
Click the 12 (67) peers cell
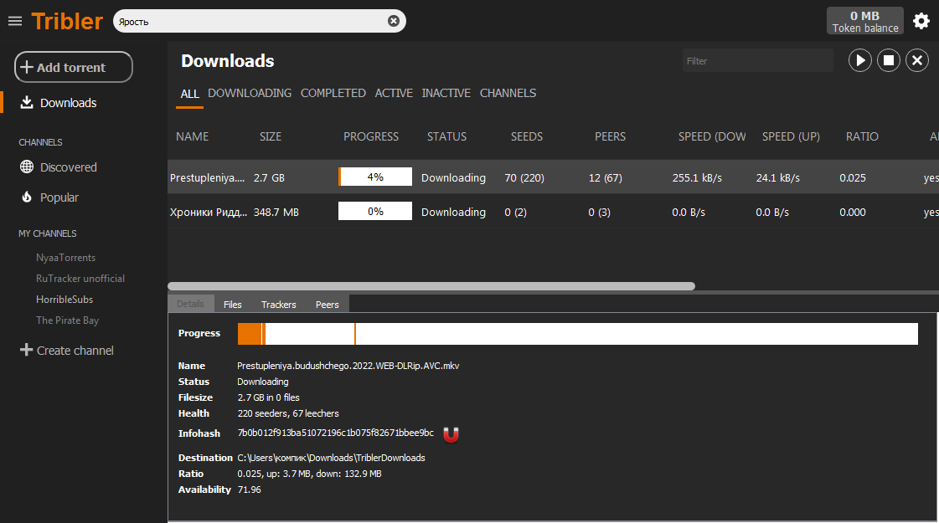click(x=606, y=177)
